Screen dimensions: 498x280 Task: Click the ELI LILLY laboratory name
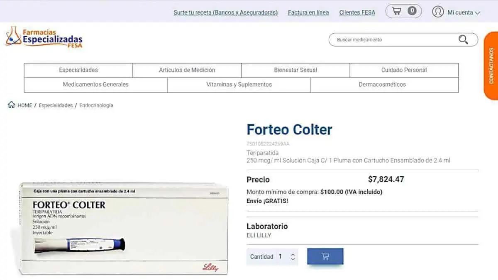click(259, 235)
